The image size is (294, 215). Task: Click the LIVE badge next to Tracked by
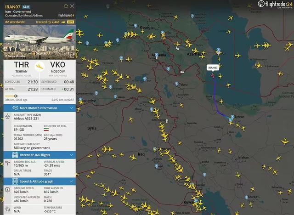70,22
